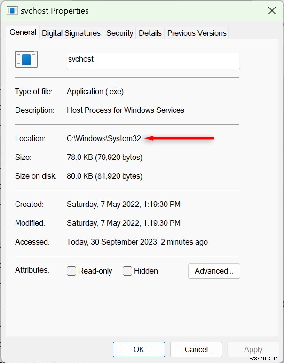This screenshot has width=284, height=363.
Task: Click the Modified date value
Action: 124,223
